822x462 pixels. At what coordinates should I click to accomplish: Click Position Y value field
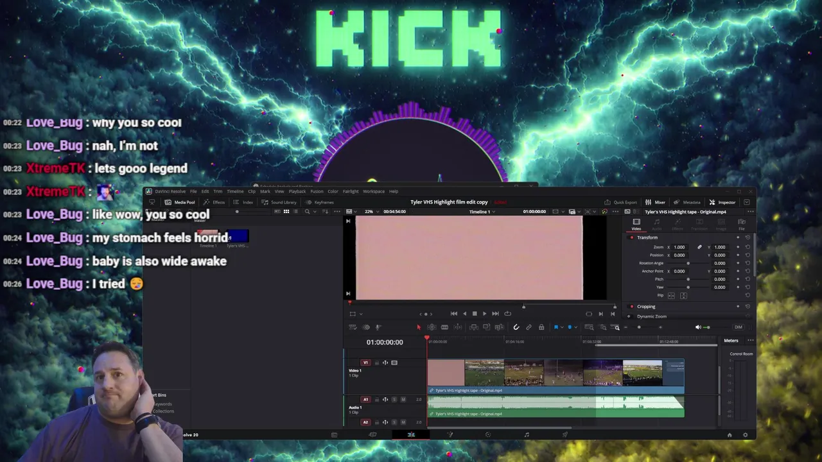721,255
